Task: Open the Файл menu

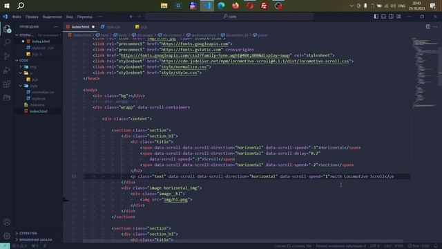Action: [17, 17]
